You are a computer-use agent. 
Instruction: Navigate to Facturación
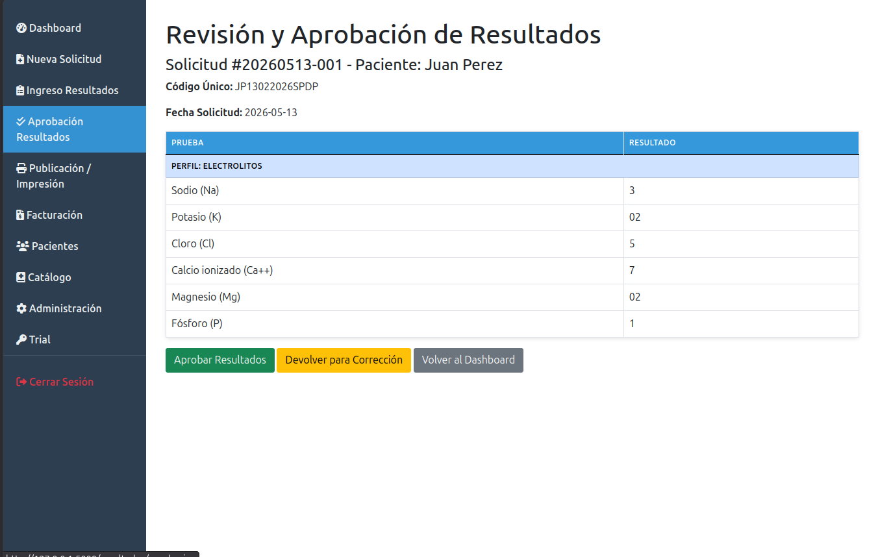pos(74,215)
